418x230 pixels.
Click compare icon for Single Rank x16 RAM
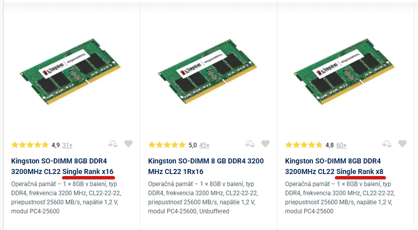(x=113, y=144)
